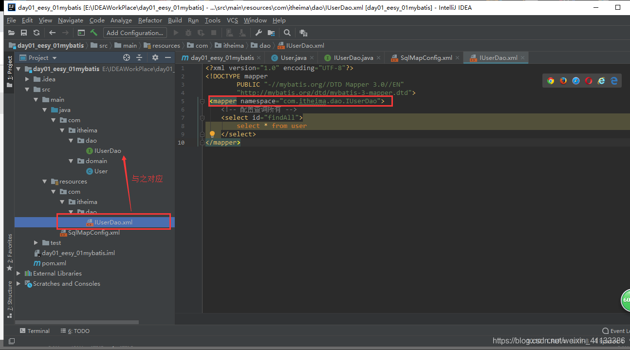Navigate back using the left arrow icon
The width and height of the screenshot is (630, 350).
tap(53, 33)
